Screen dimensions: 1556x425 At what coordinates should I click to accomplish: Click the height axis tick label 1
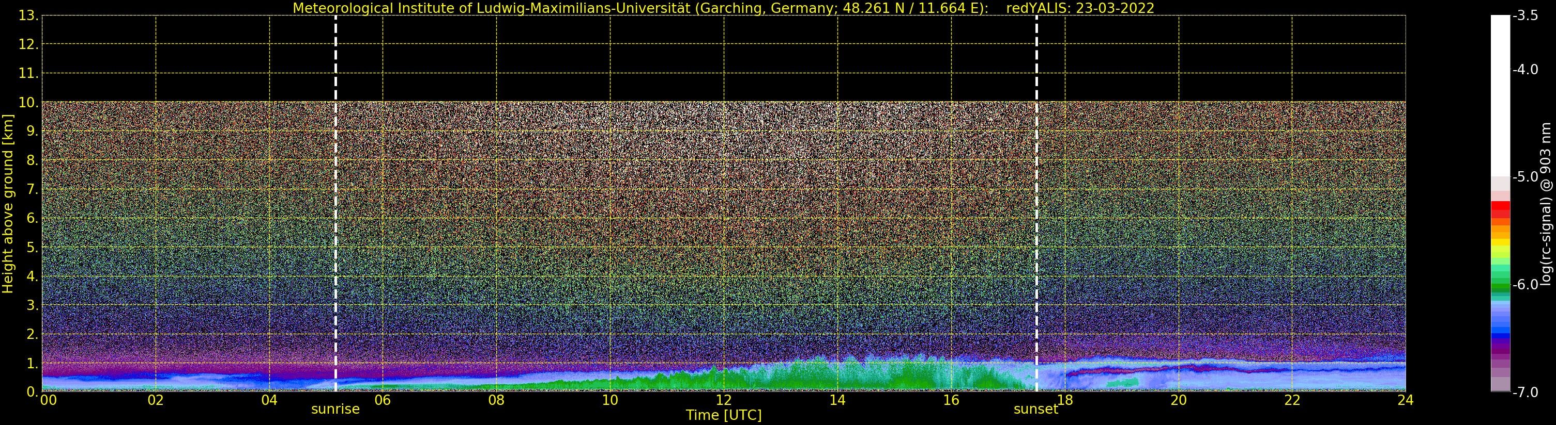click(32, 363)
